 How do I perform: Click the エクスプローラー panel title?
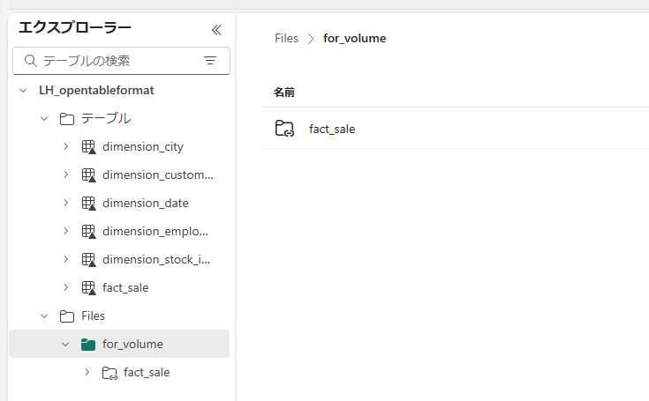pyautogui.click(x=75, y=27)
